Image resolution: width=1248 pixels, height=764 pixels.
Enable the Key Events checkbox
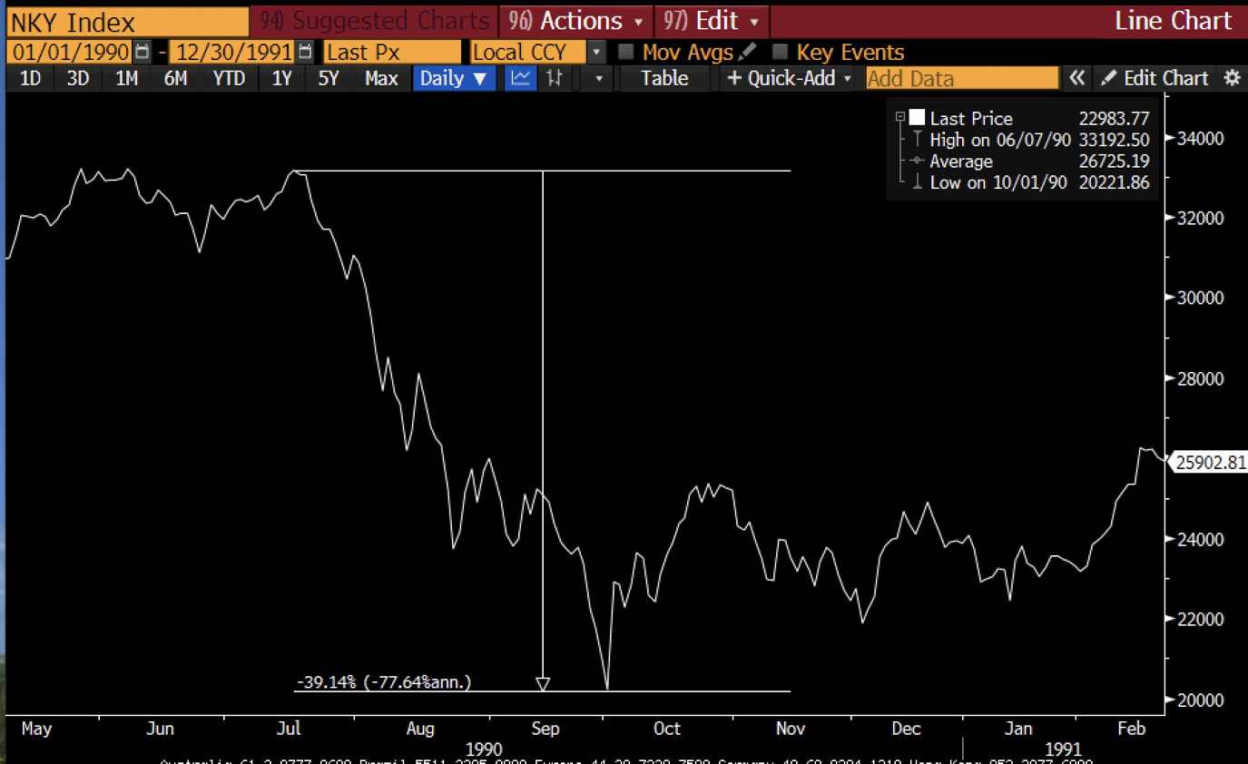click(780, 52)
